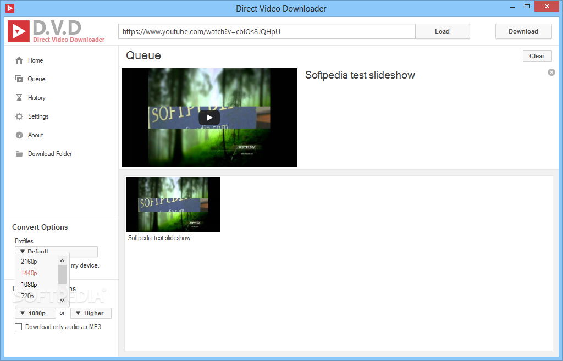Click the title bar application icon
This screenshot has width=563, height=361.
click(10, 8)
